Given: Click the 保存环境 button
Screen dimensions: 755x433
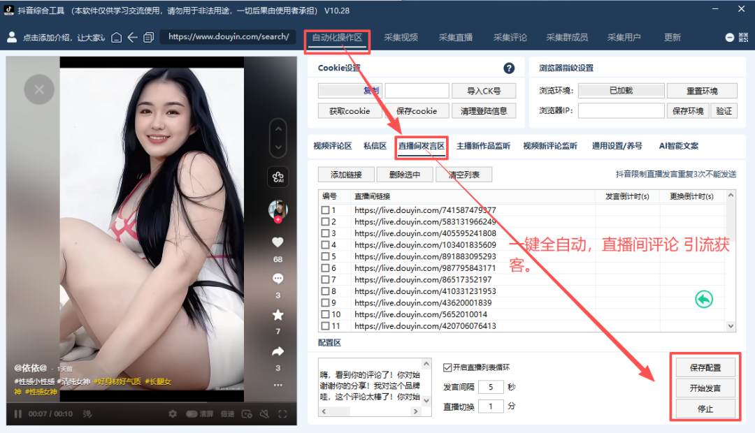Looking at the screenshot, I should tap(688, 111).
